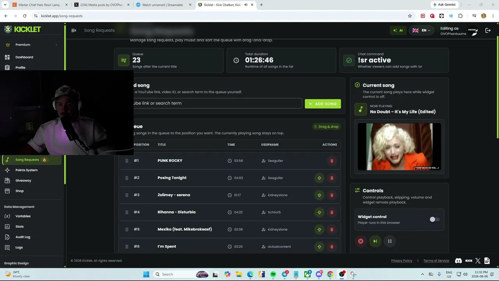This screenshot has height=281, width=499.
Task: Bookmark this page with the star icon
Action: click(x=410, y=16)
